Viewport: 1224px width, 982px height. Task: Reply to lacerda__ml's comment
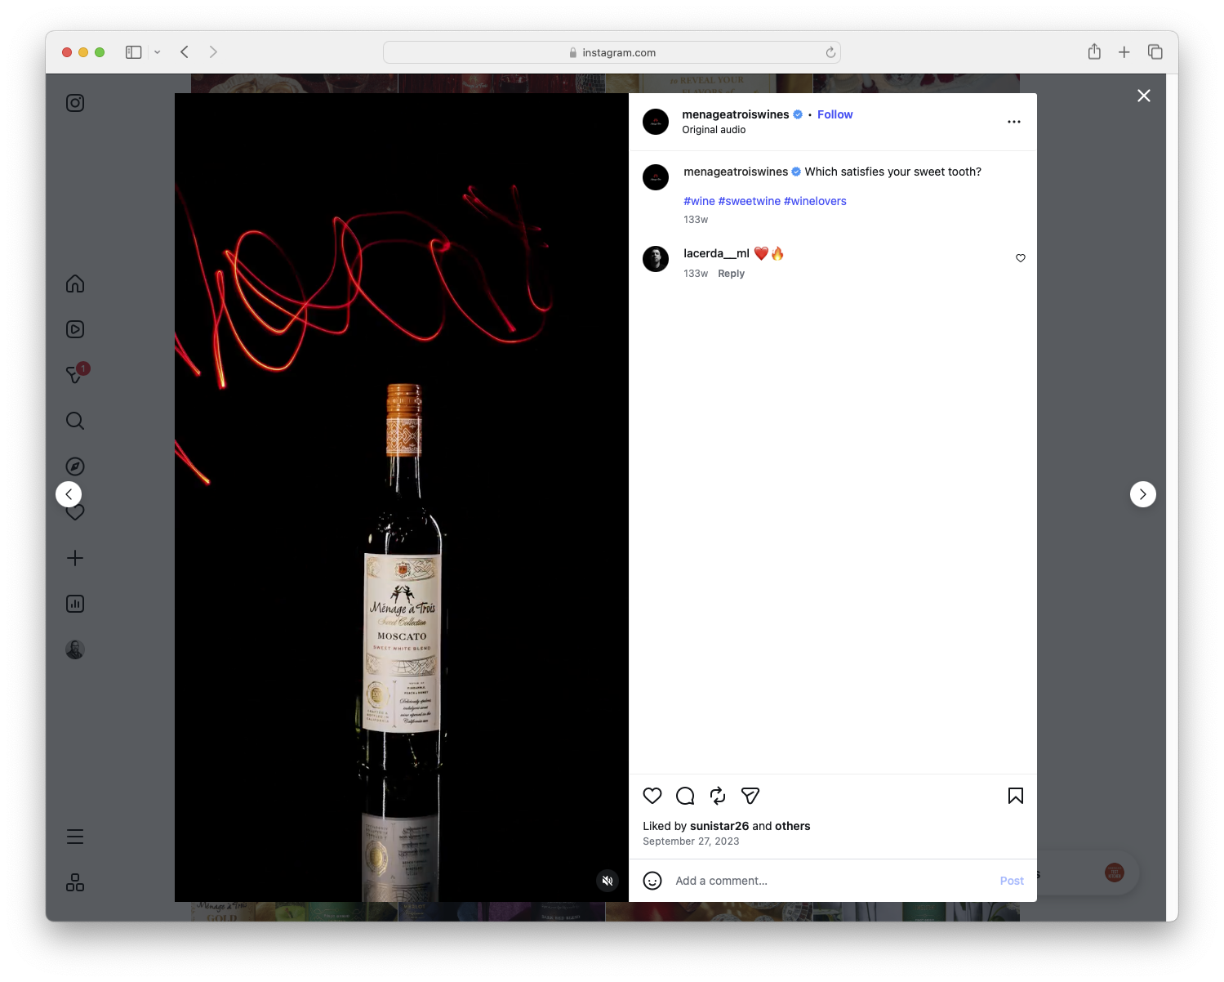point(731,274)
